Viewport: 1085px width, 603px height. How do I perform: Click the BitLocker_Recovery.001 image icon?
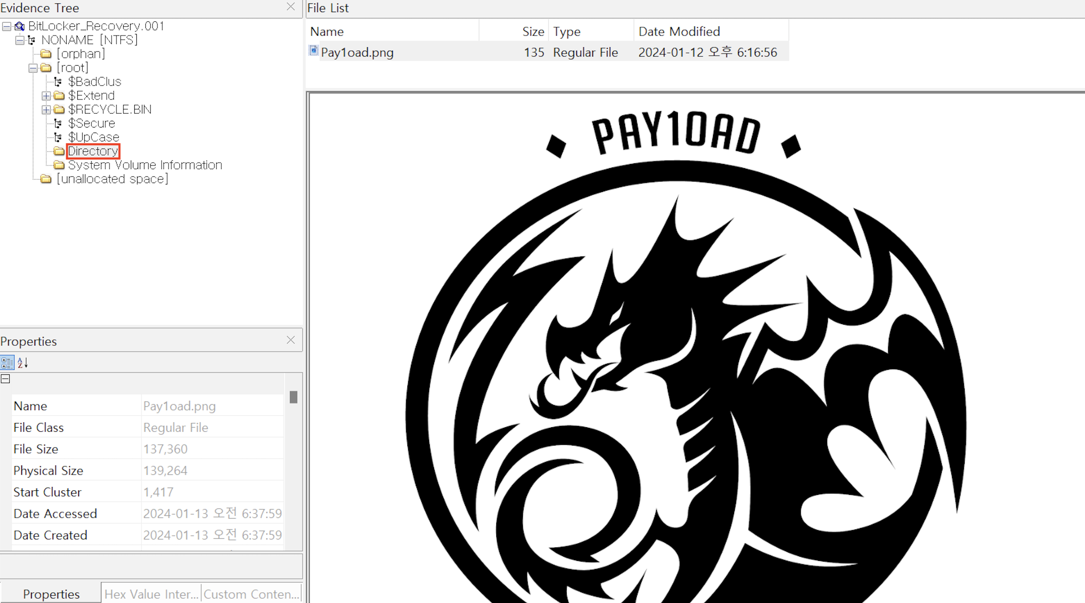pyautogui.click(x=19, y=27)
